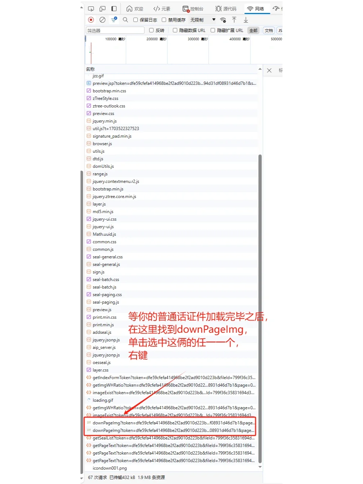Click the request list scrollbar down arrow

(260, 467)
